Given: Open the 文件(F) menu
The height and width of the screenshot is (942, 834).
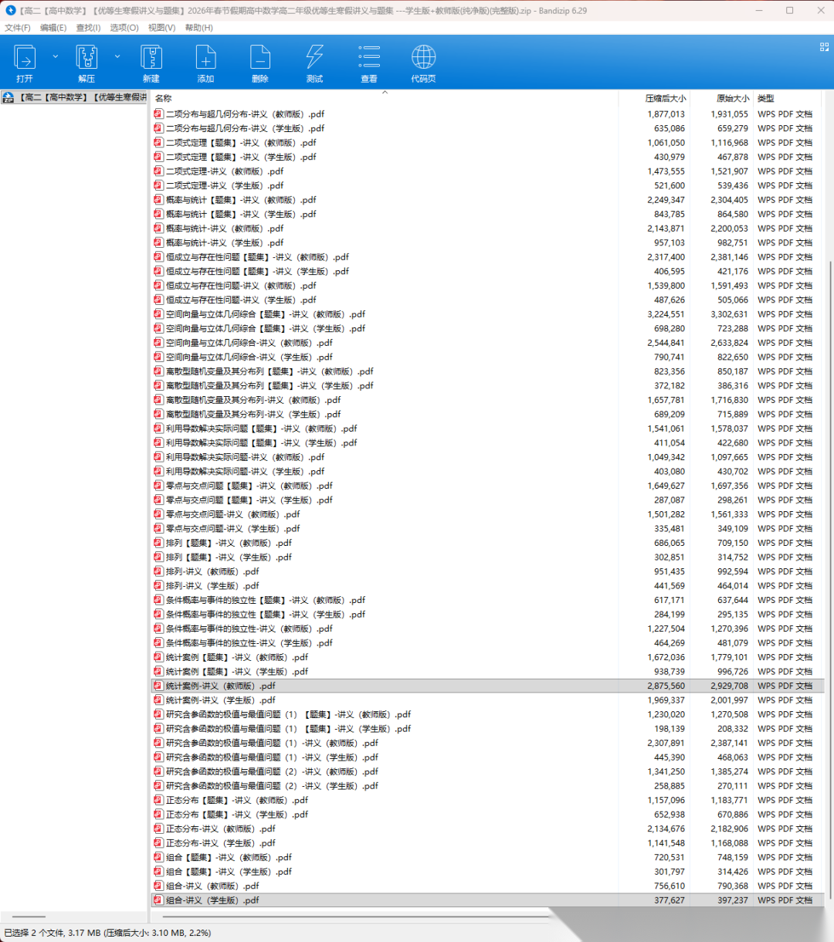Looking at the screenshot, I should point(17,28).
